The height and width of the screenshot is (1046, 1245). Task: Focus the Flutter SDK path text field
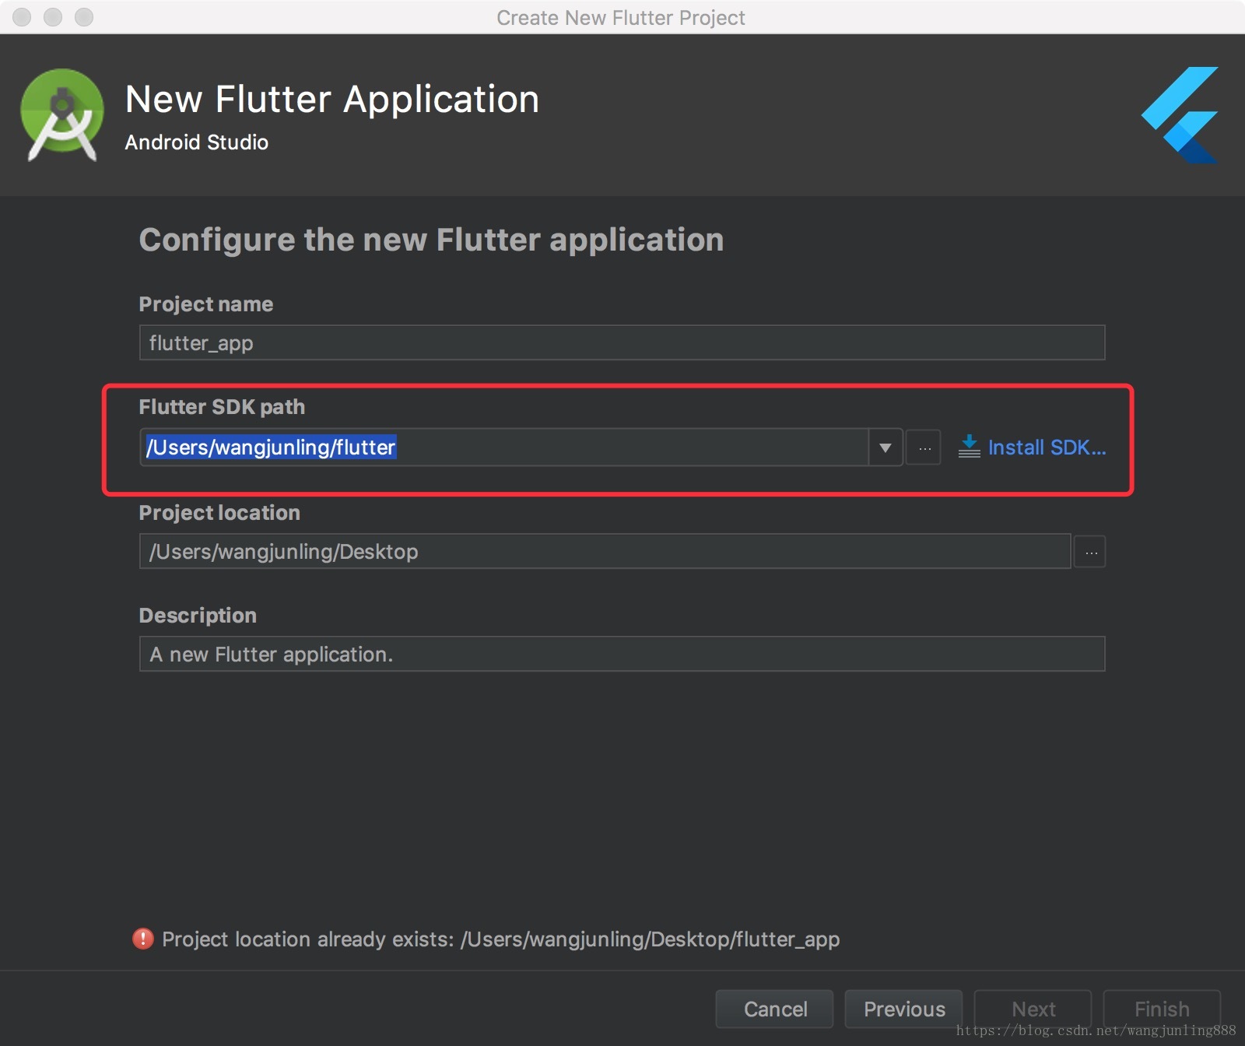tap(504, 448)
